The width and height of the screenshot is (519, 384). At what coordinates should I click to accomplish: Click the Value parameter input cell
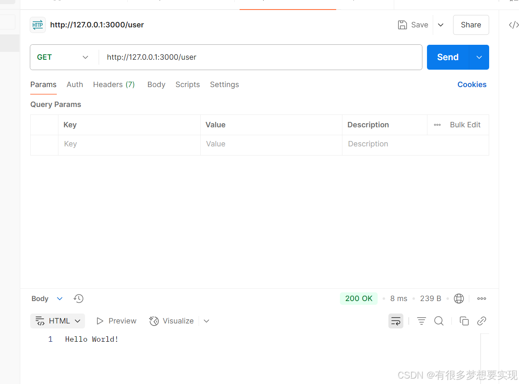pos(271,144)
